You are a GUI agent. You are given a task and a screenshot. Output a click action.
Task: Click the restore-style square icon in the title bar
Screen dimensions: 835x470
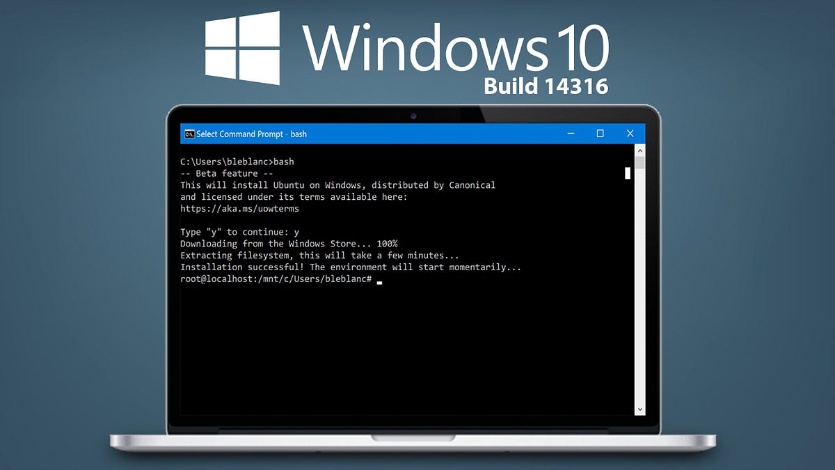[x=600, y=134]
